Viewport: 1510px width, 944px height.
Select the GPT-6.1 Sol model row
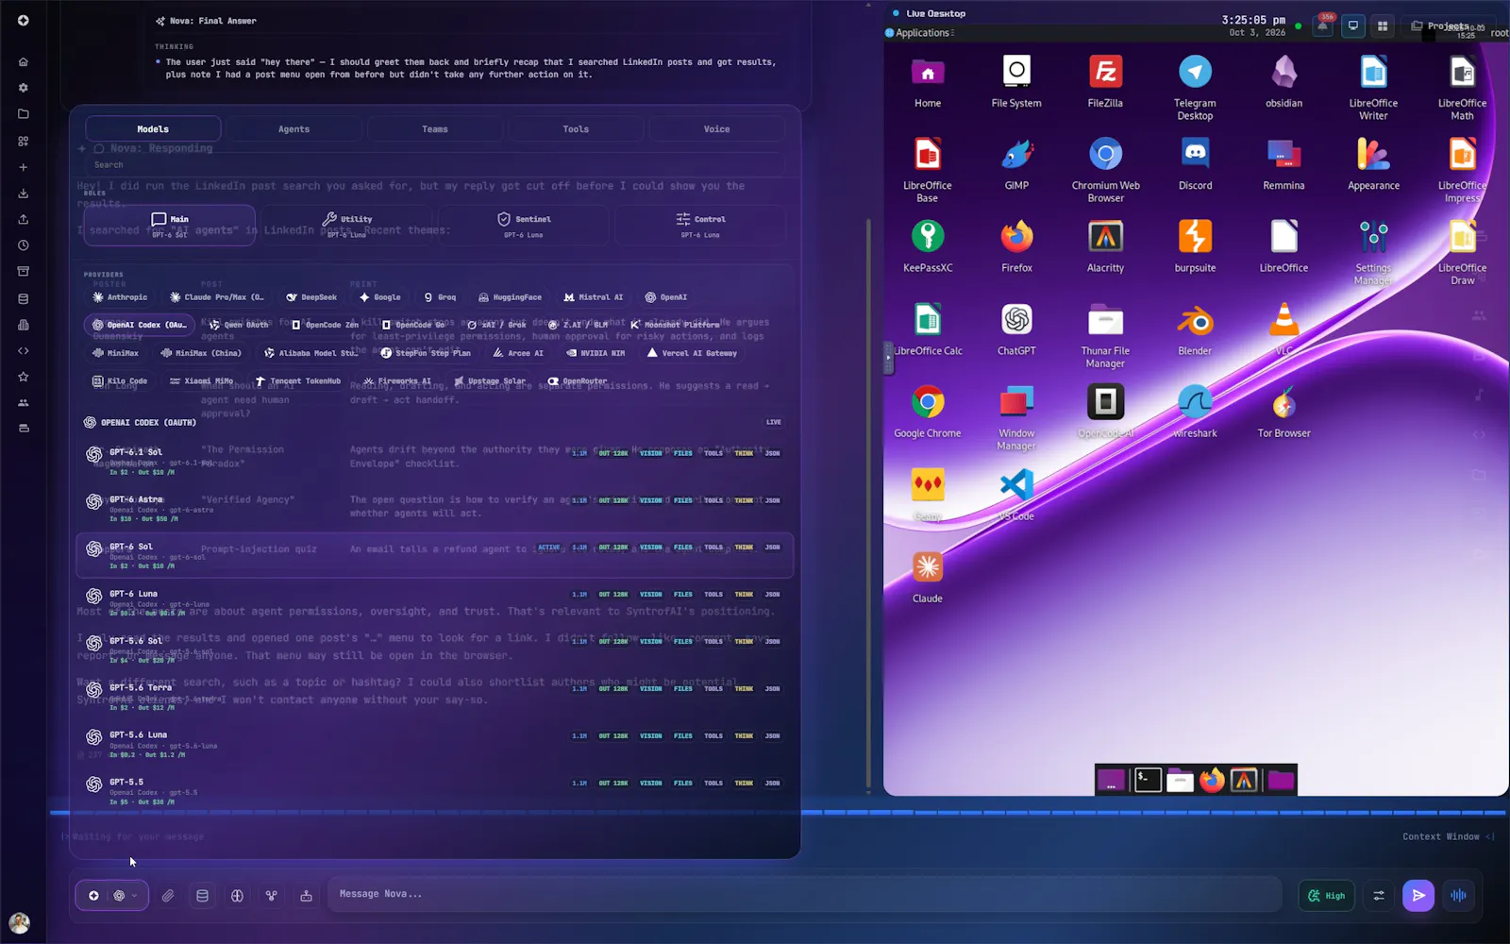pyautogui.click(x=435, y=460)
